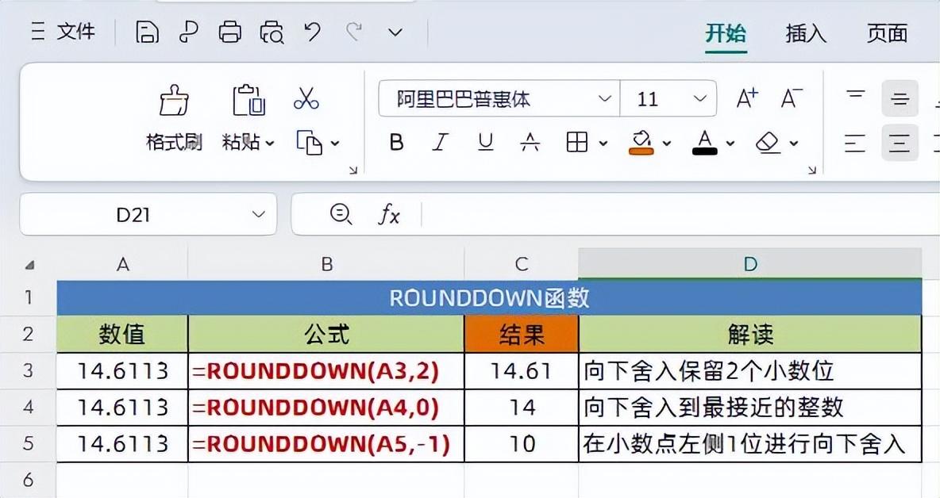This screenshot has width=940, height=498.
Task: Apply the orange fill color bucket
Action: 641,143
